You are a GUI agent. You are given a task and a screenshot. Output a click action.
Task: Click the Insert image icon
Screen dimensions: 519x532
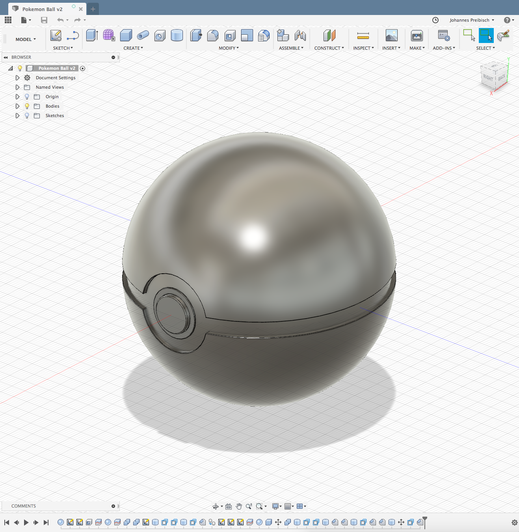(391, 35)
